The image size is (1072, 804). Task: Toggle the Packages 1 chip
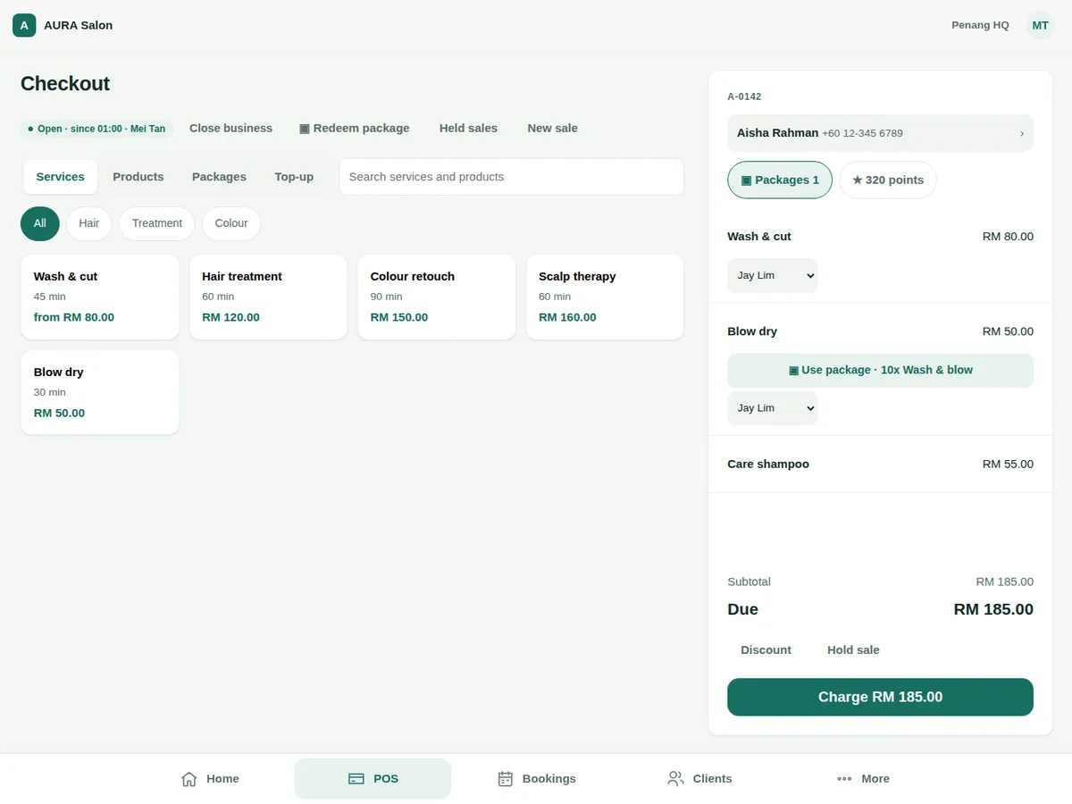pyautogui.click(x=780, y=180)
